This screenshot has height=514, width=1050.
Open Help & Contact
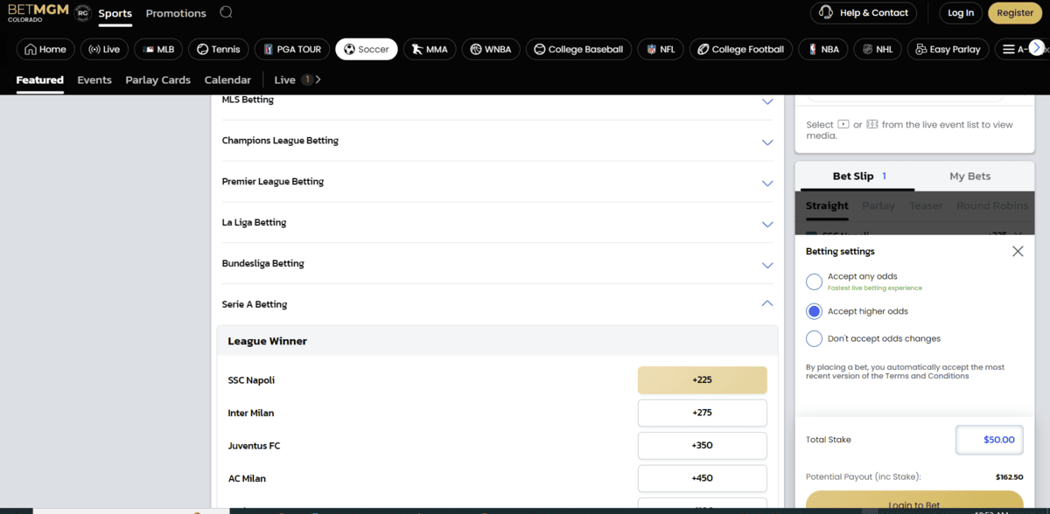(x=864, y=13)
